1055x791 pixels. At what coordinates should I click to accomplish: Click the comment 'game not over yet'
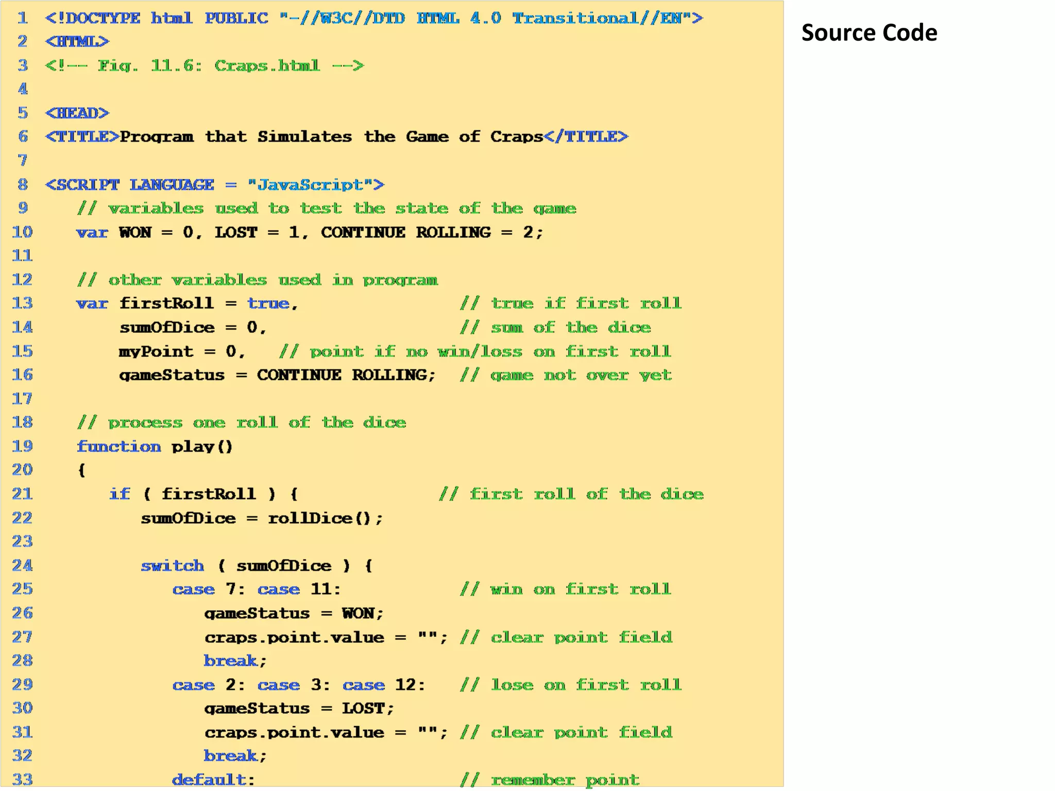[566, 375]
